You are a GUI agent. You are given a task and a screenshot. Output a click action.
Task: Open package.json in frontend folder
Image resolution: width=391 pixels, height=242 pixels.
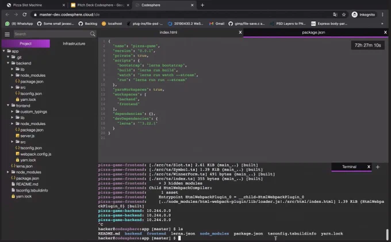click(32, 130)
